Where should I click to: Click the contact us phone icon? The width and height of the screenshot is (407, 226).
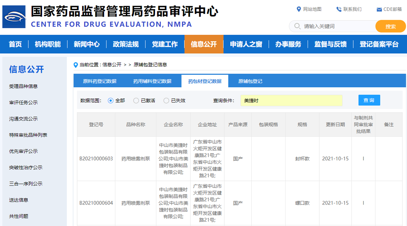pos(339,9)
